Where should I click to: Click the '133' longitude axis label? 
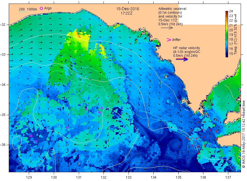click(x=128, y=177)
